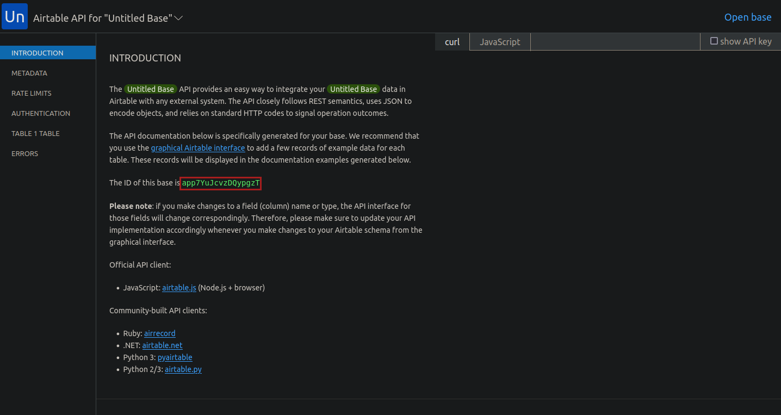Open Table 1 Table sidebar section
781x415 pixels.
(35, 133)
